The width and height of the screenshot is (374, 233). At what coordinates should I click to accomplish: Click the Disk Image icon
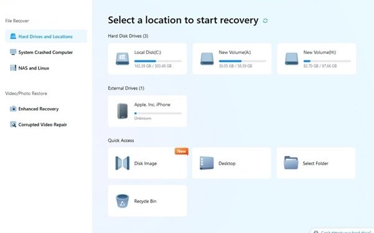[123, 163]
